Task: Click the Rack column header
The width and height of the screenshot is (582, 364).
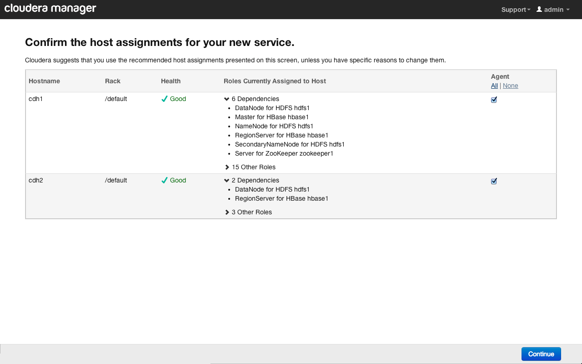Action: coord(113,81)
